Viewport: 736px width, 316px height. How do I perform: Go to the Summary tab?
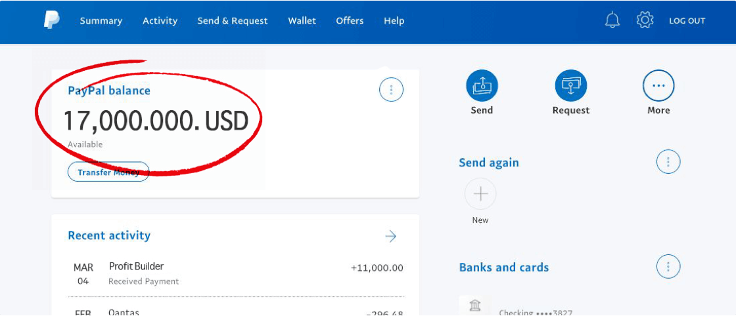tap(101, 20)
